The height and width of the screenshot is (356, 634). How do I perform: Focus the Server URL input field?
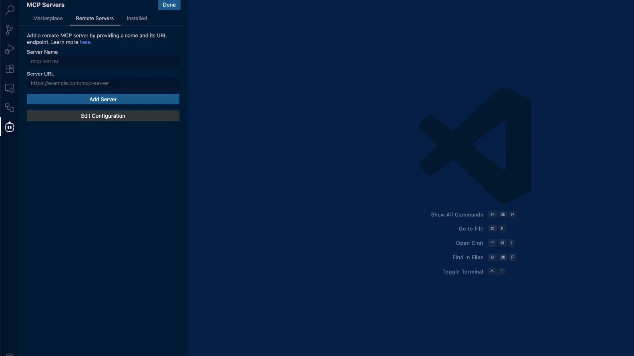(x=103, y=83)
